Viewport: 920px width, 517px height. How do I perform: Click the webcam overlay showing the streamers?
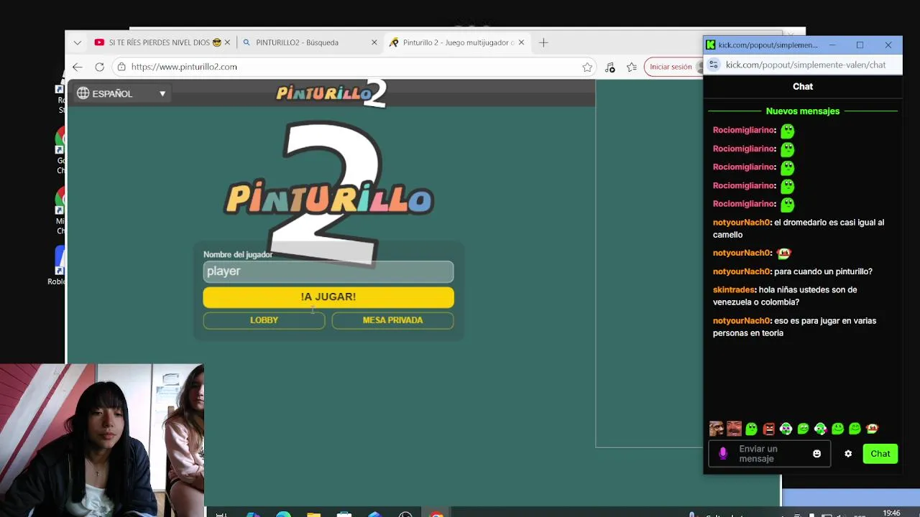[x=102, y=440]
